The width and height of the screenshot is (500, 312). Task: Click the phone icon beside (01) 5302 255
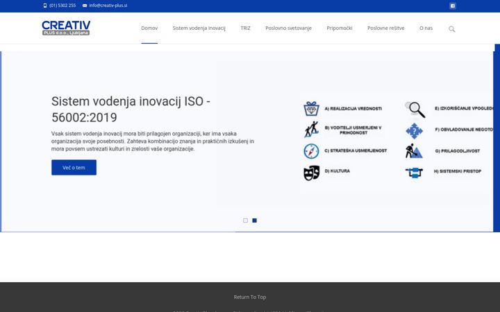pyautogui.click(x=45, y=6)
